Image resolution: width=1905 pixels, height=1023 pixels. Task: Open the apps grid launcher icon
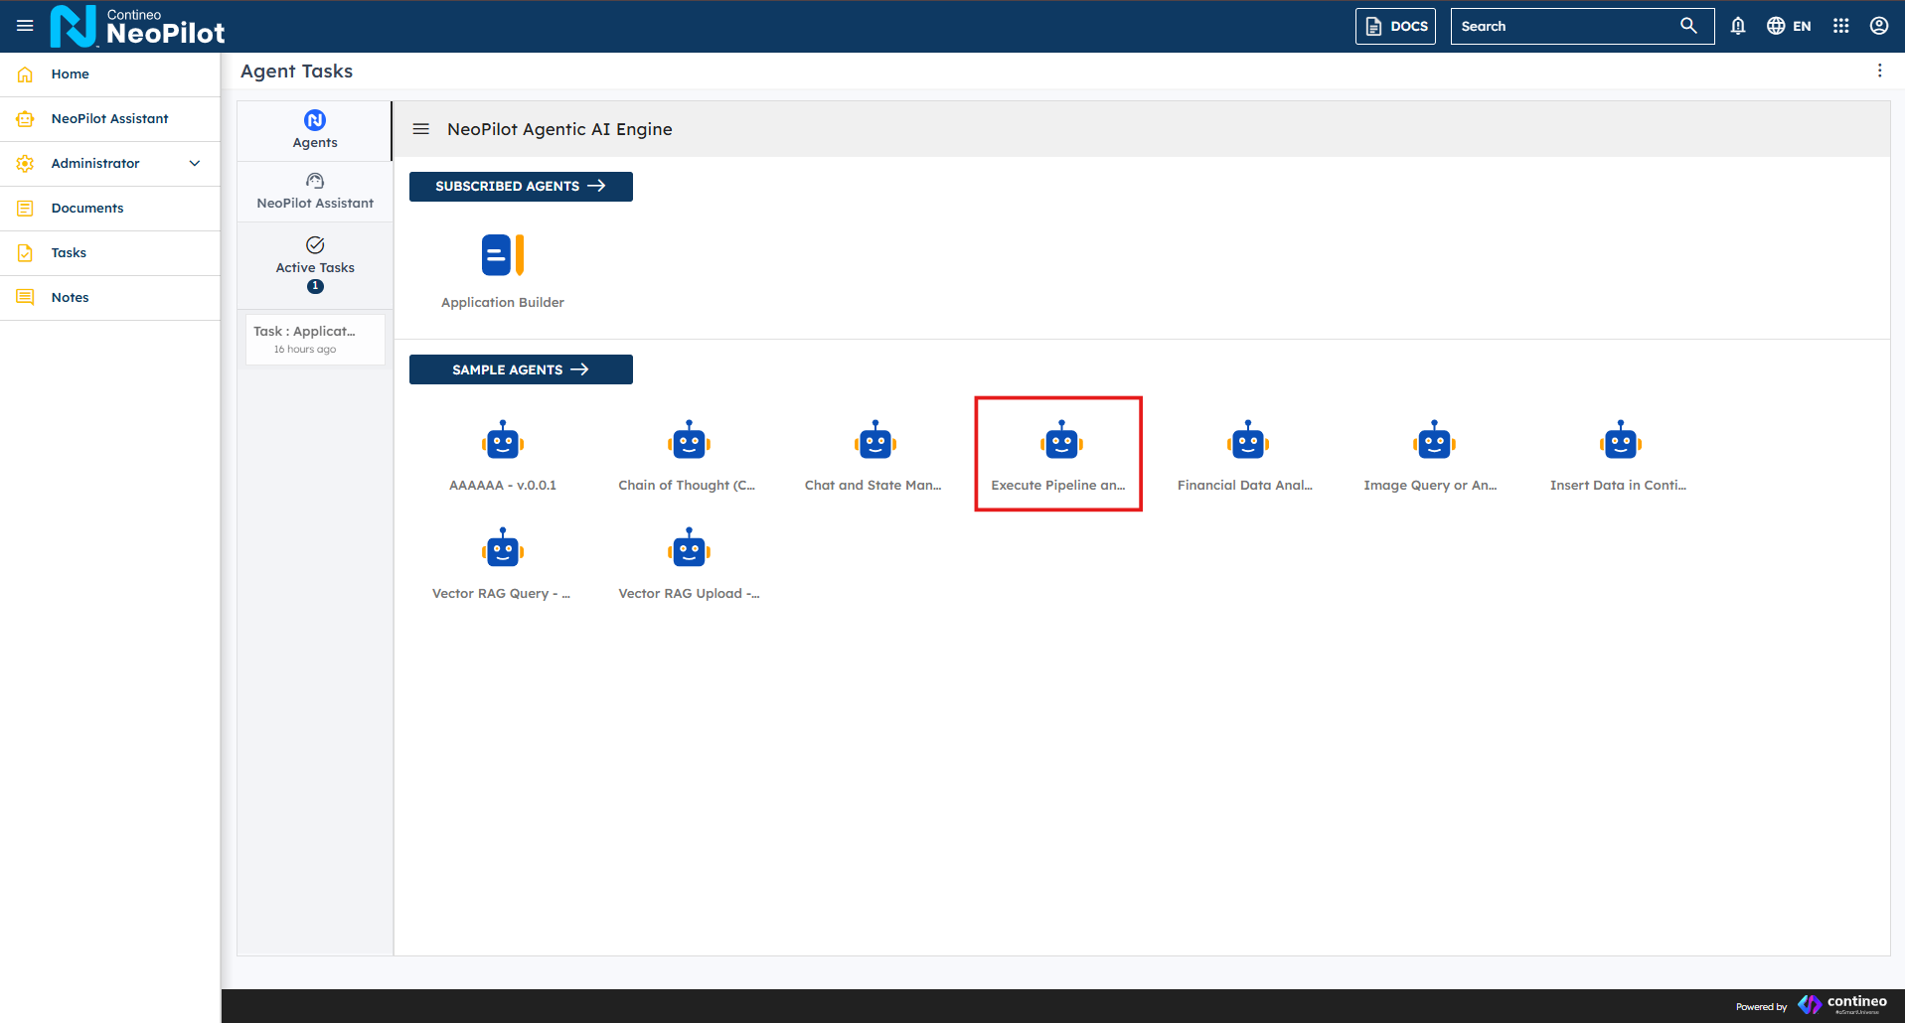click(x=1840, y=26)
